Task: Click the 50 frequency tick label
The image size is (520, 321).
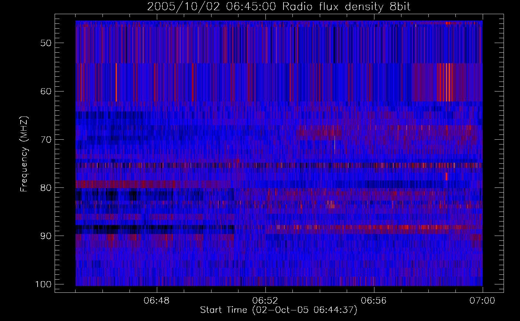Action: point(46,43)
